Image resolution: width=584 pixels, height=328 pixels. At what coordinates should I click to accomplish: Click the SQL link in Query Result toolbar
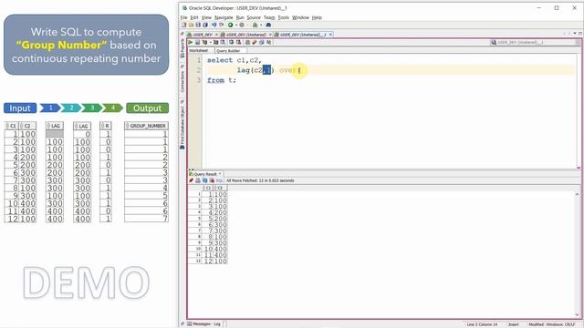tap(219, 180)
